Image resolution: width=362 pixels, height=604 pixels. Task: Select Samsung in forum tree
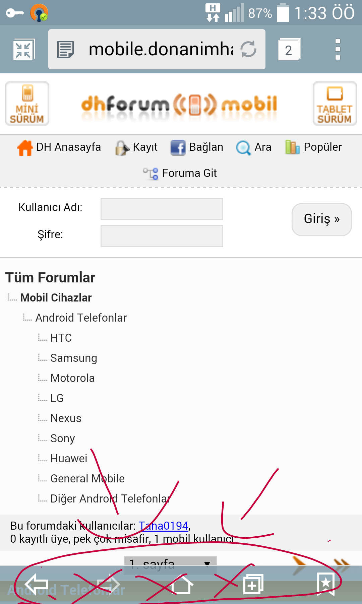(x=74, y=358)
